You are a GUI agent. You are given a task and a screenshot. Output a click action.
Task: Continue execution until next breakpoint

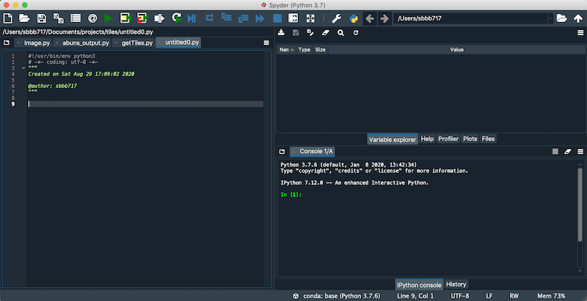click(260, 18)
